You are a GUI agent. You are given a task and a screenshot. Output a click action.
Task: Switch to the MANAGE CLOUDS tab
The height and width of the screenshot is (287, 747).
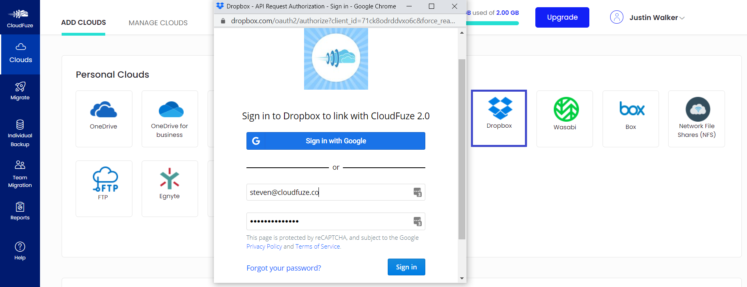pyautogui.click(x=158, y=23)
